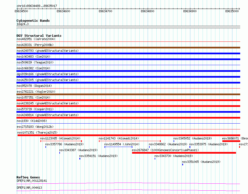Select esv2715183 (Wong2012b) label
Screen dimensions: 248x194
(x=35, y=127)
